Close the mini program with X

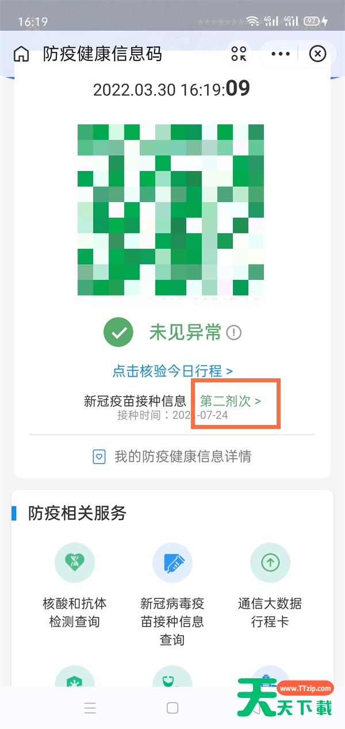pyautogui.click(x=317, y=54)
